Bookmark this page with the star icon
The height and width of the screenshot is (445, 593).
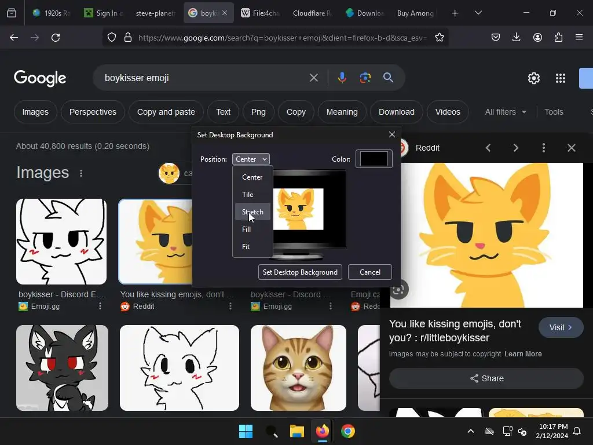pyautogui.click(x=439, y=38)
